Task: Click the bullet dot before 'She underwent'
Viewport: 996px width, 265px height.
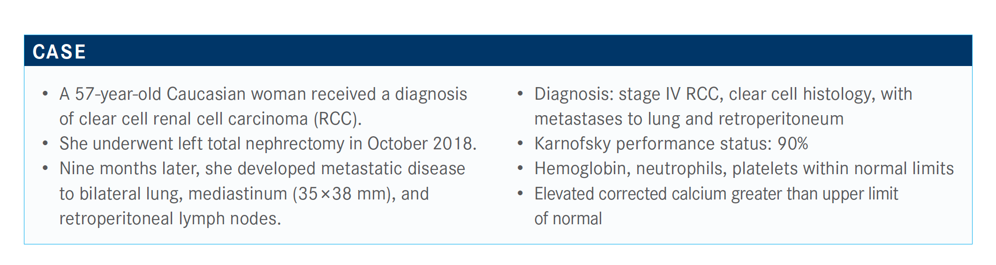Action: 45,143
